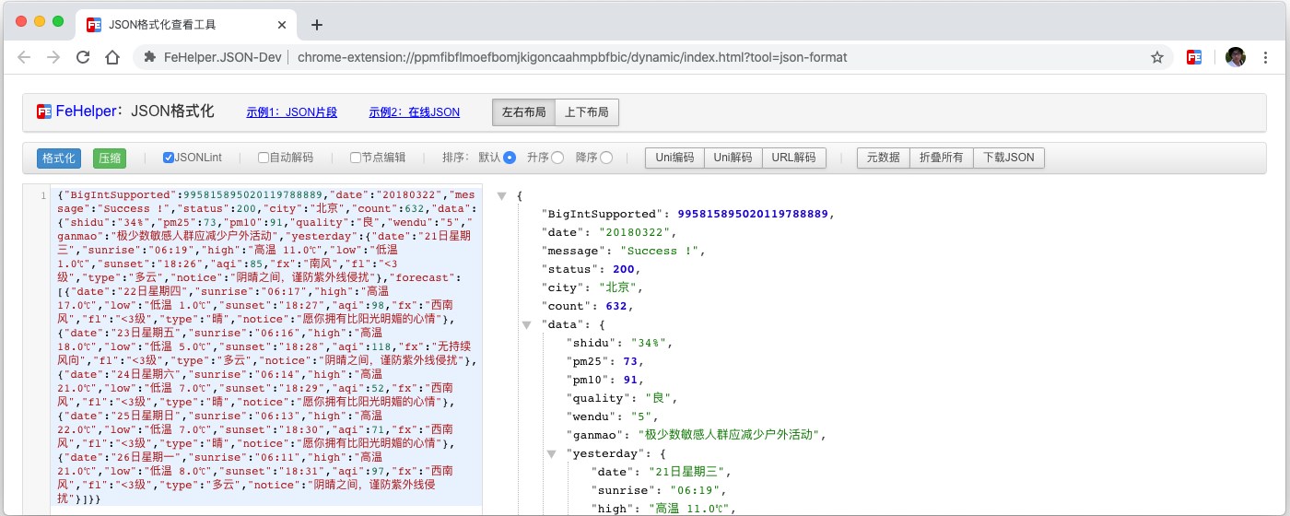Click the ganmao value 极少数敏感人群应减少户外活动

tap(731, 435)
